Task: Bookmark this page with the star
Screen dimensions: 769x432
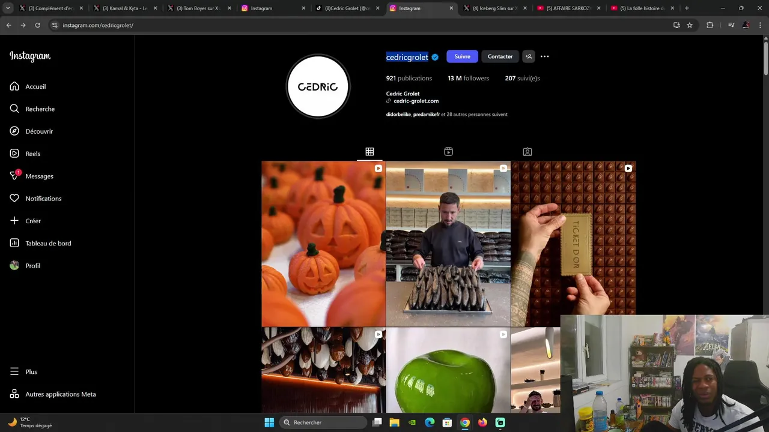Action: (690, 25)
